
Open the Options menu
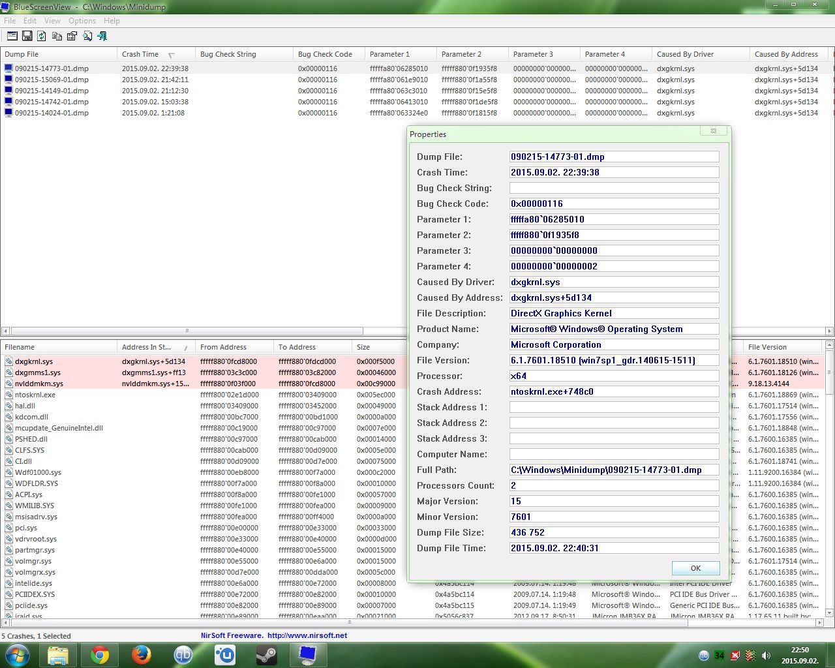[x=82, y=21]
